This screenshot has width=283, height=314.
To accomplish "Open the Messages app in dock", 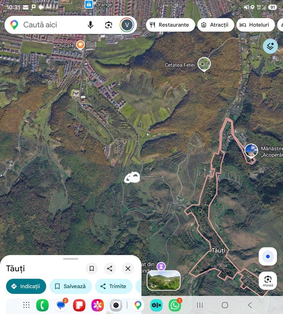I will pyautogui.click(x=61, y=305).
